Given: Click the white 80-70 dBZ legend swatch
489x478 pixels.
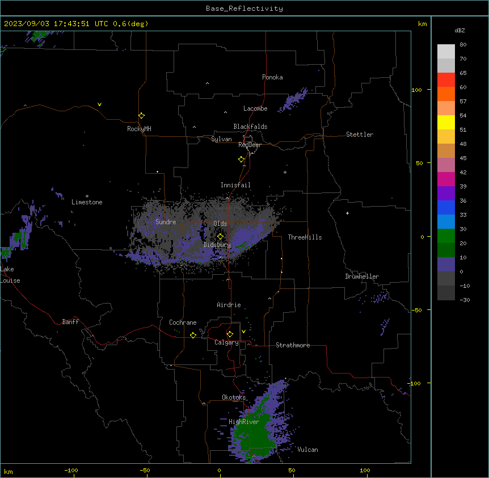Looking at the screenshot, I should click(446, 52).
